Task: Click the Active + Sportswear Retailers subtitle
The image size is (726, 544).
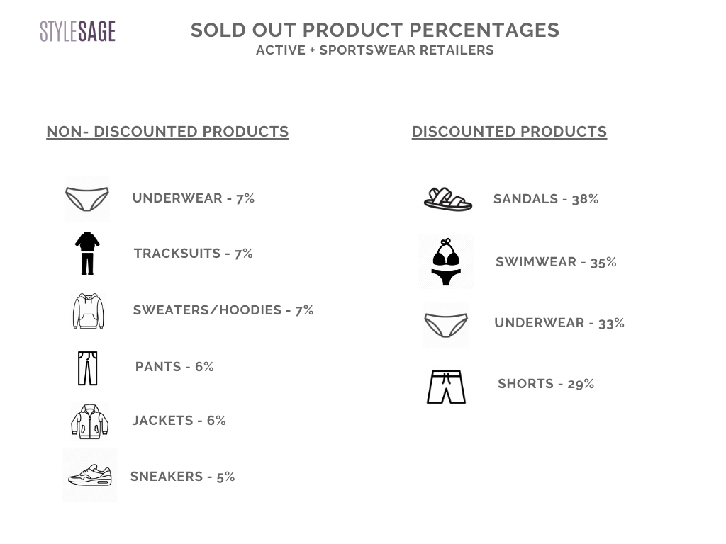Action: [x=375, y=50]
